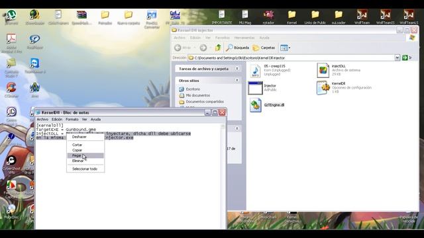Select the GzTEngine.dll file
Viewport: 424px width, 238px height.
(266, 105)
